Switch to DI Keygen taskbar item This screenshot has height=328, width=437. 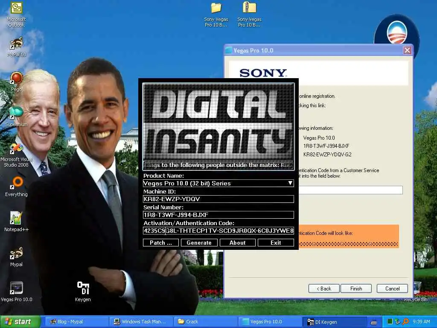point(335,322)
